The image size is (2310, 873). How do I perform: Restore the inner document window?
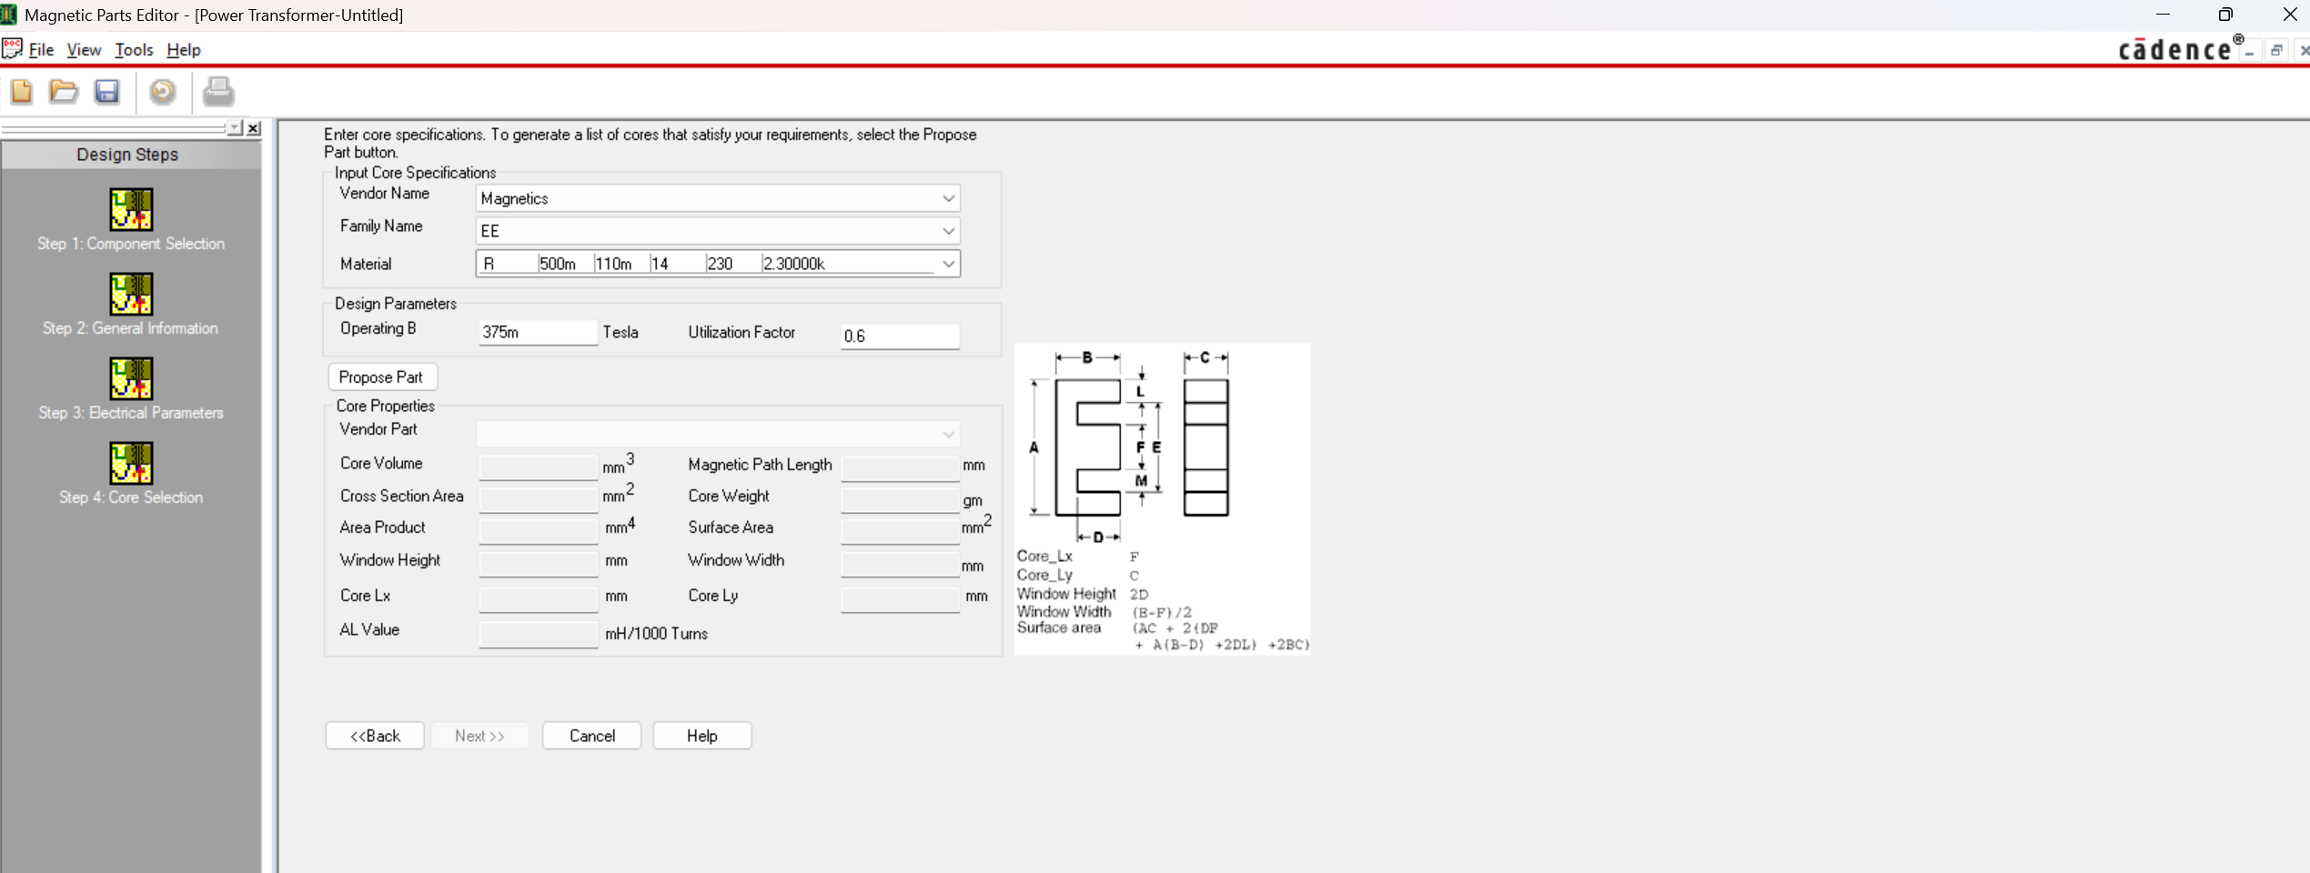click(2276, 51)
